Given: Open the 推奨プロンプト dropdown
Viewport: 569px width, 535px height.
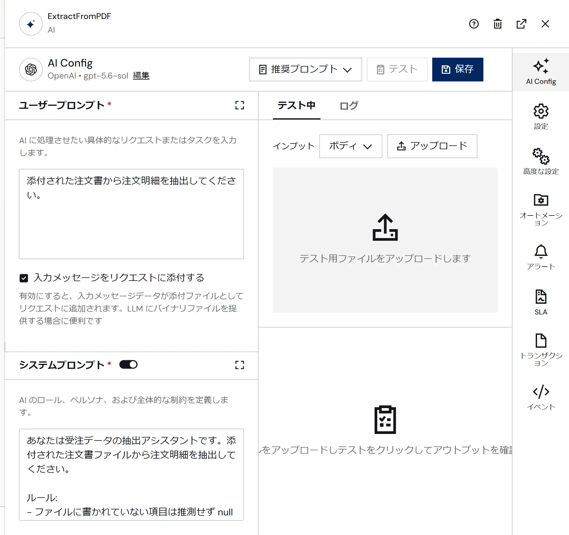Looking at the screenshot, I should tap(305, 70).
